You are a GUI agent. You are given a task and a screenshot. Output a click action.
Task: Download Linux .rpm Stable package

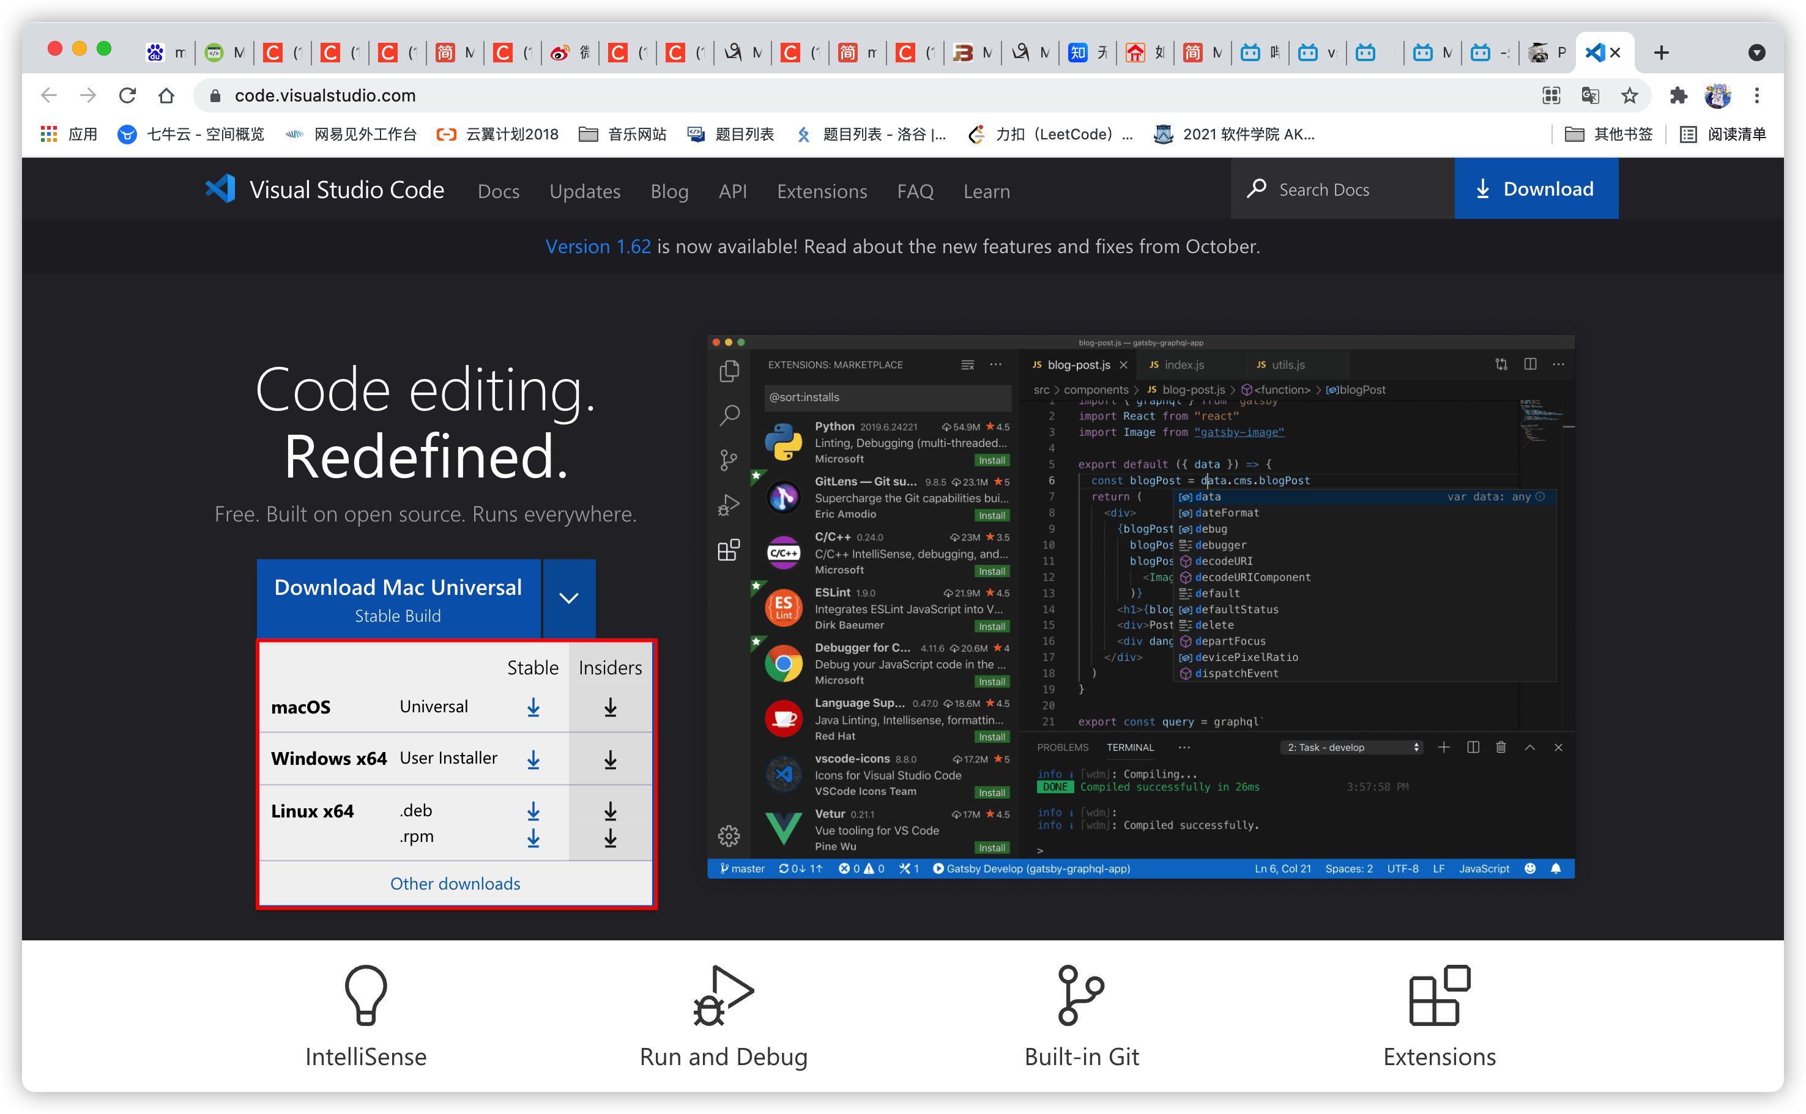(533, 838)
